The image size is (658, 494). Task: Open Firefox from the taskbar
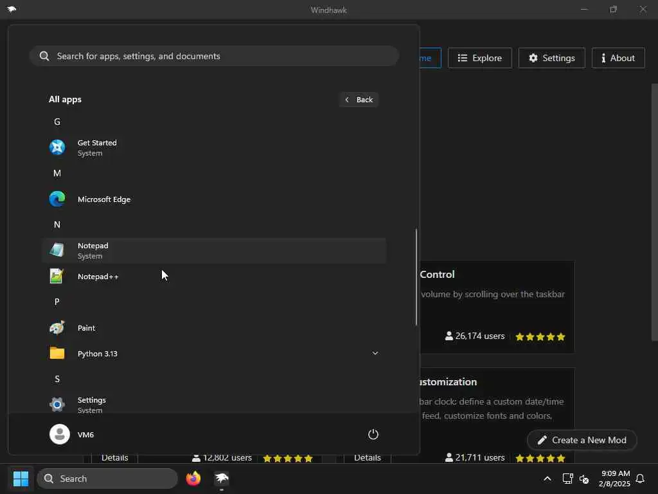click(193, 479)
